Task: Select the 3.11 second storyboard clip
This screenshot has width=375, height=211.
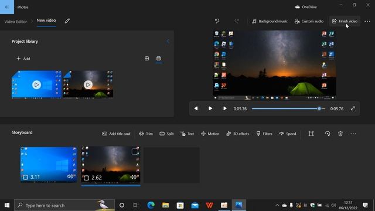Action: coord(49,165)
